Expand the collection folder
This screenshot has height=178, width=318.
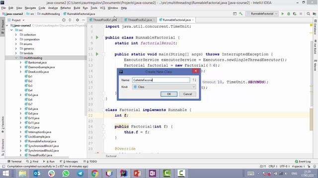pyautogui.click(x=16, y=35)
